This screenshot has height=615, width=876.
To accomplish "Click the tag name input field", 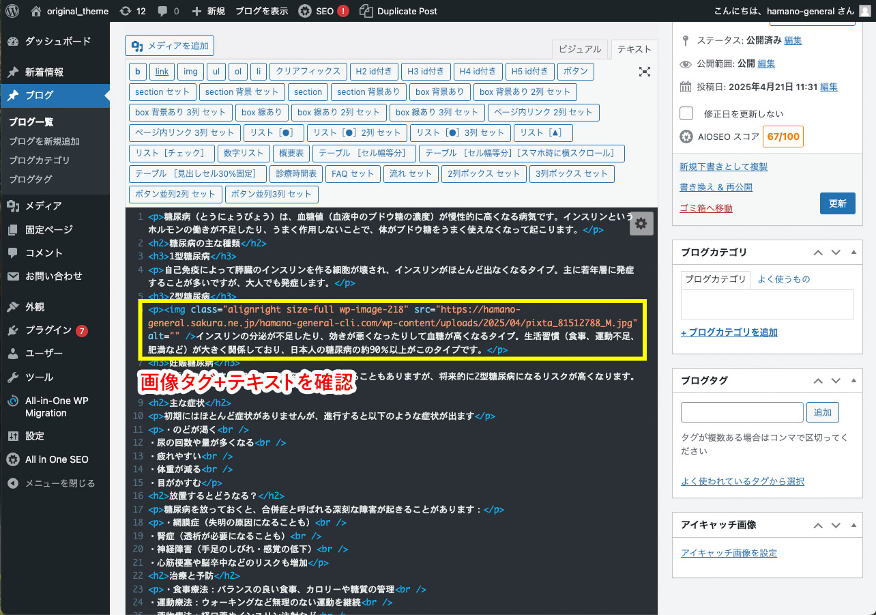I will pyautogui.click(x=742, y=412).
